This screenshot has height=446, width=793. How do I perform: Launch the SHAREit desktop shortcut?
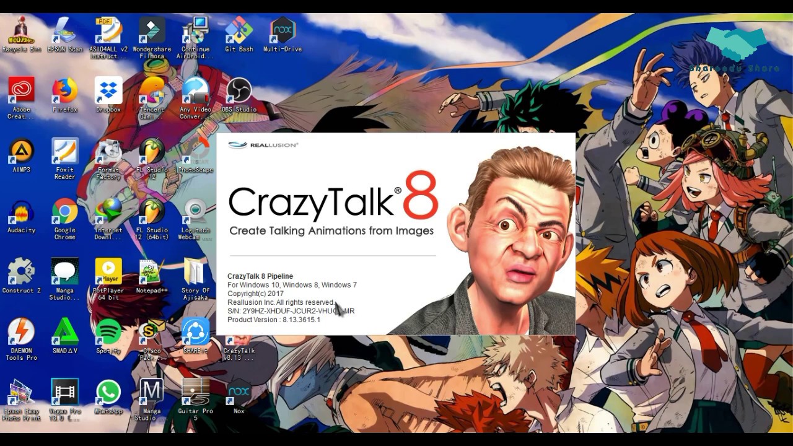tap(195, 336)
